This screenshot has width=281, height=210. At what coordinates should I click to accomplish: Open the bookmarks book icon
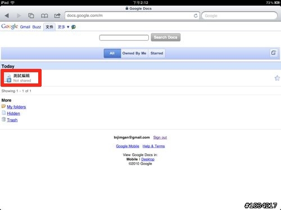point(44,16)
